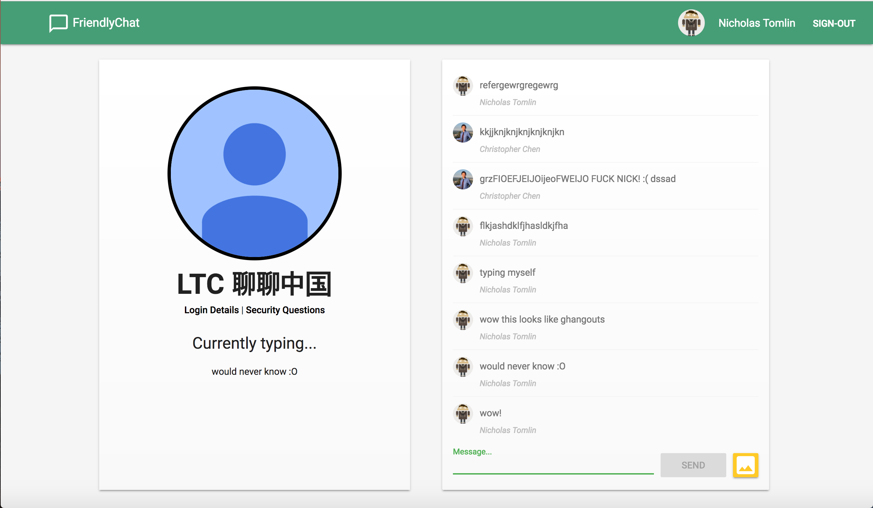Viewport: 873px width, 508px height.
Task: Click the large blue profile picture
Action: [x=254, y=173]
